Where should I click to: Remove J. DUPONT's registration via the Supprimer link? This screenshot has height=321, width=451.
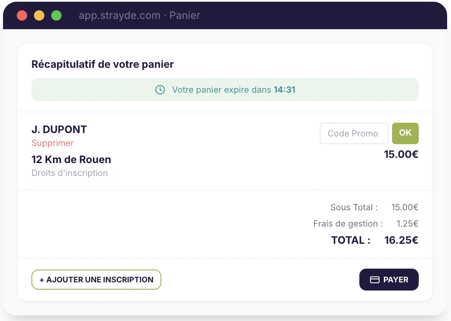pos(53,143)
